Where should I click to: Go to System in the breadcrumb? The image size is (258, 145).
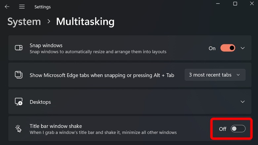(24, 22)
